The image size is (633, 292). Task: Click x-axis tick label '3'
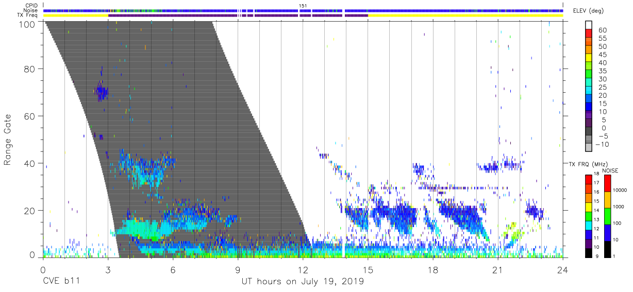108,270
